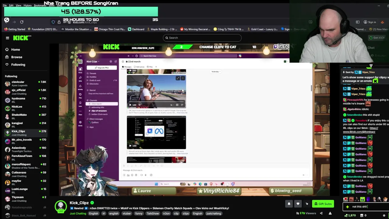Toggle the stream notification bell
The image size is (389, 219).
coord(289,204)
